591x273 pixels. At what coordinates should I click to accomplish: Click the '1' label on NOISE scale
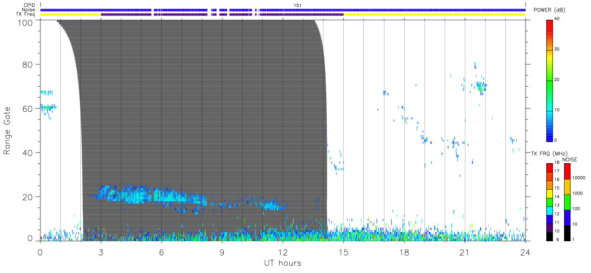[574, 239]
